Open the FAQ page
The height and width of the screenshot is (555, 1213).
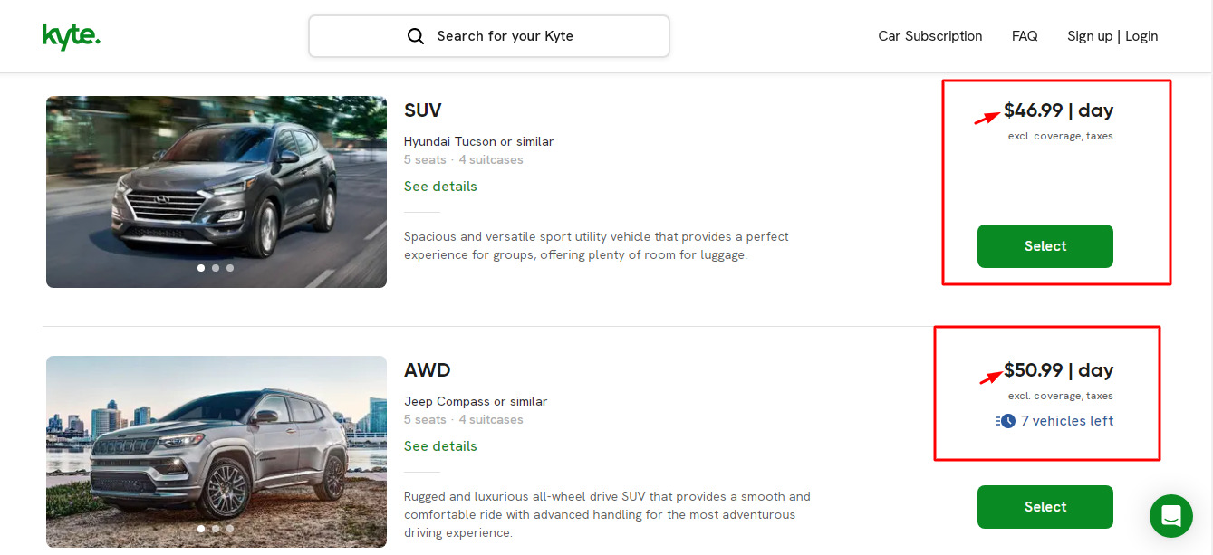pyautogui.click(x=1025, y=35)
